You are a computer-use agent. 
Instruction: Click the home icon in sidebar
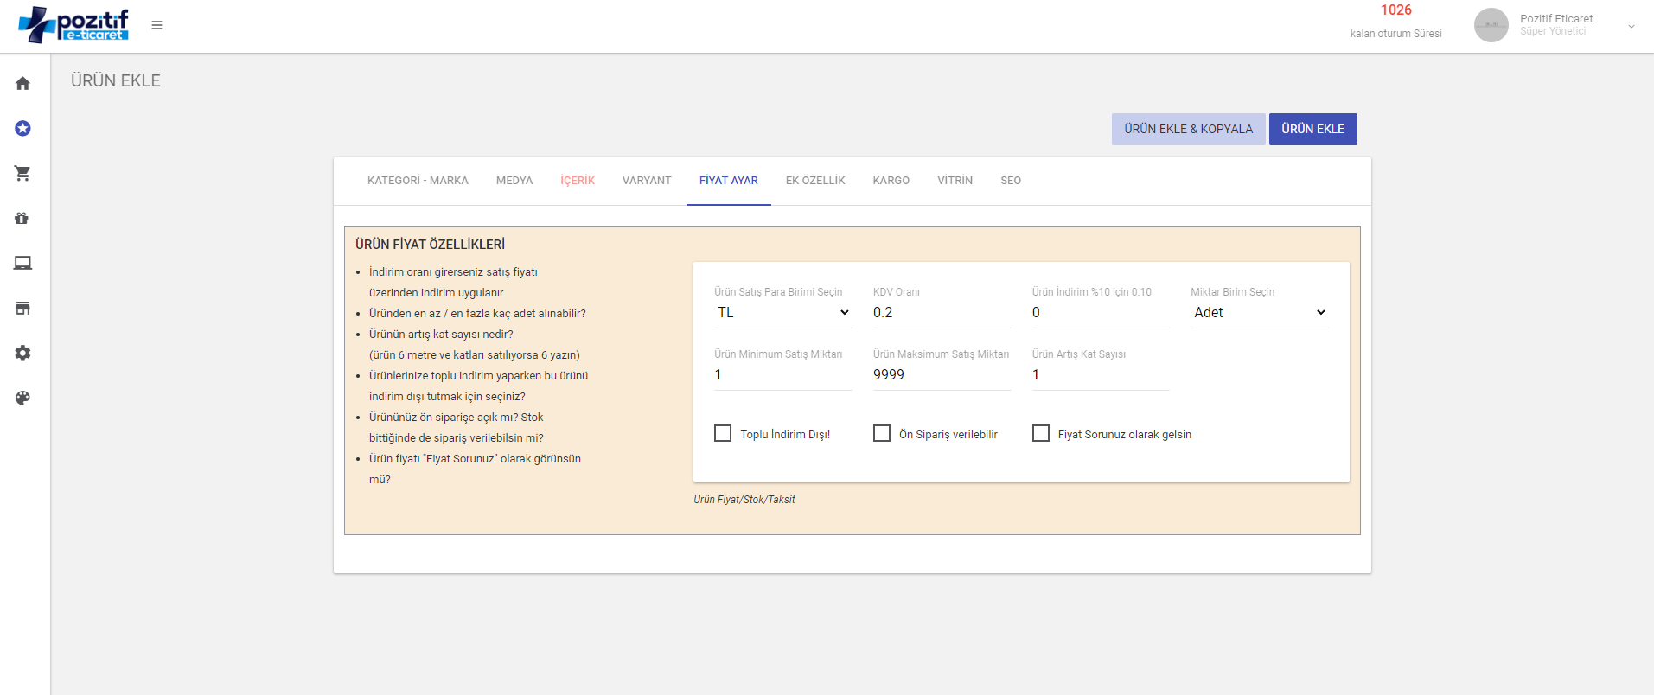(x=22, y=83)
